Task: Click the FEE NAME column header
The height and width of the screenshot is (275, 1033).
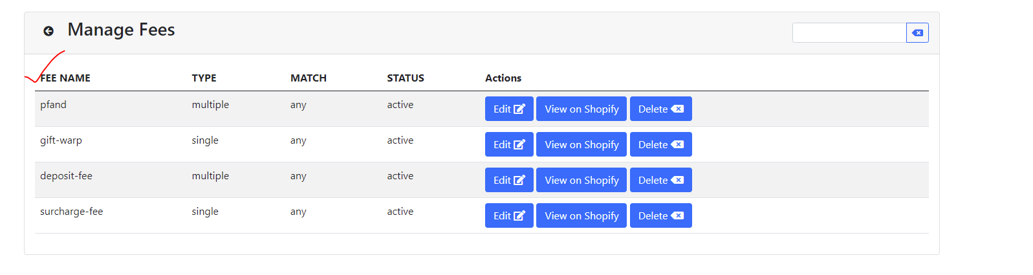Action: [x=65, y=78]
